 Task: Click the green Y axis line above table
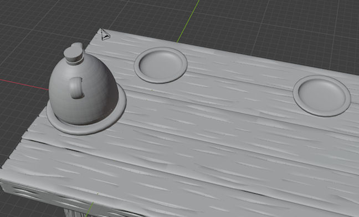(188, 21)
